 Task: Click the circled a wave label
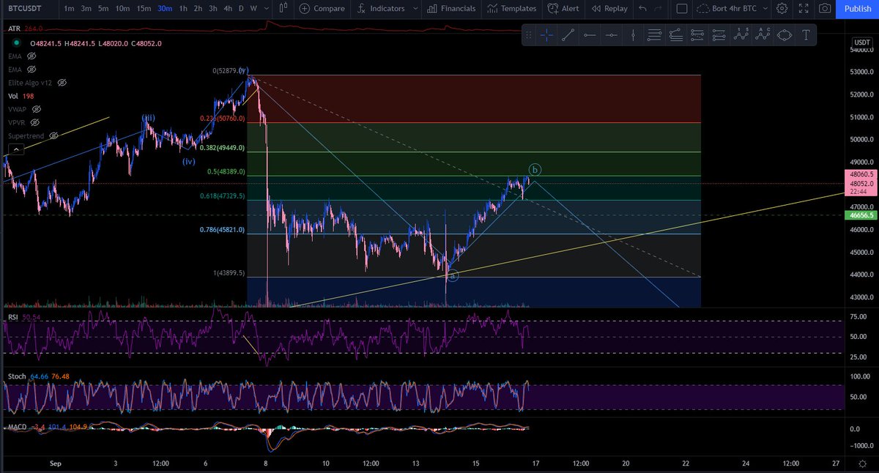pyautogui.click(x=453, y=276)
